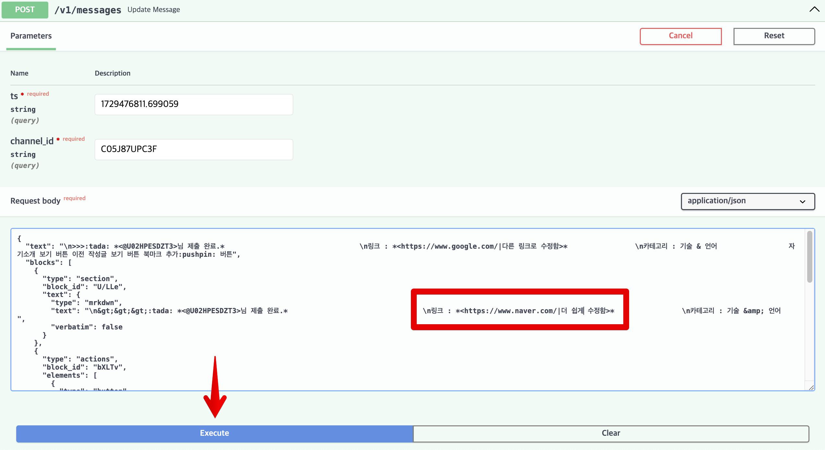Switch to the Parameters tab
The image size is (825, 450).
(x=31, y=36)
